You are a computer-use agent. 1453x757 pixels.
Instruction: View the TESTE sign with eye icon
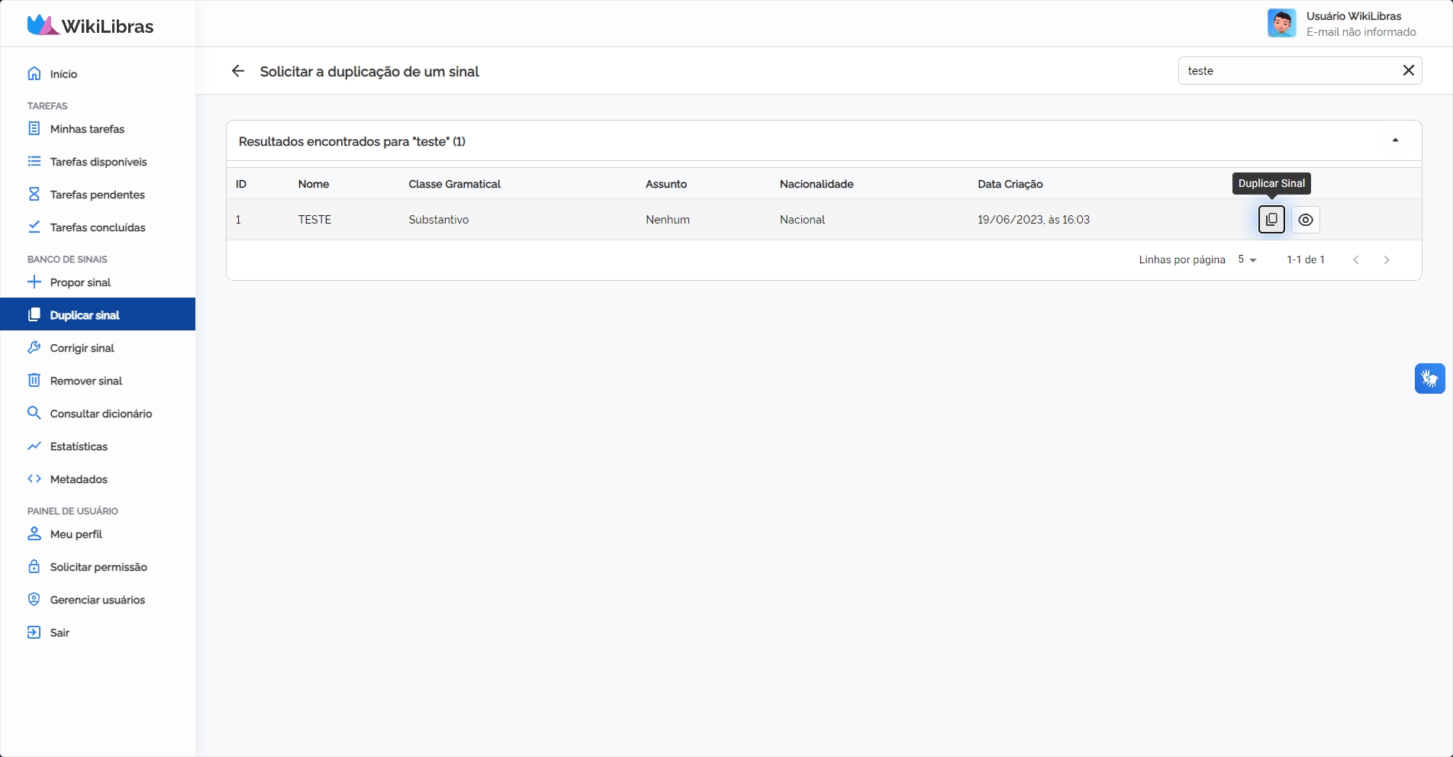coord(1306,220)
